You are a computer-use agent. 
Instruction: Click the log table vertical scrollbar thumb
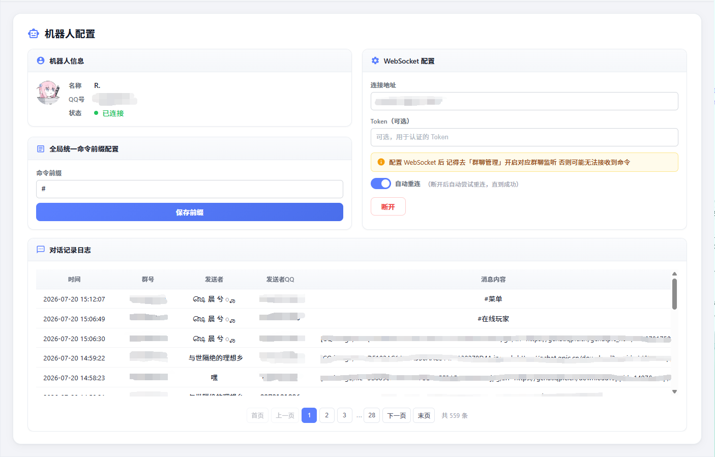pos(674,294)
